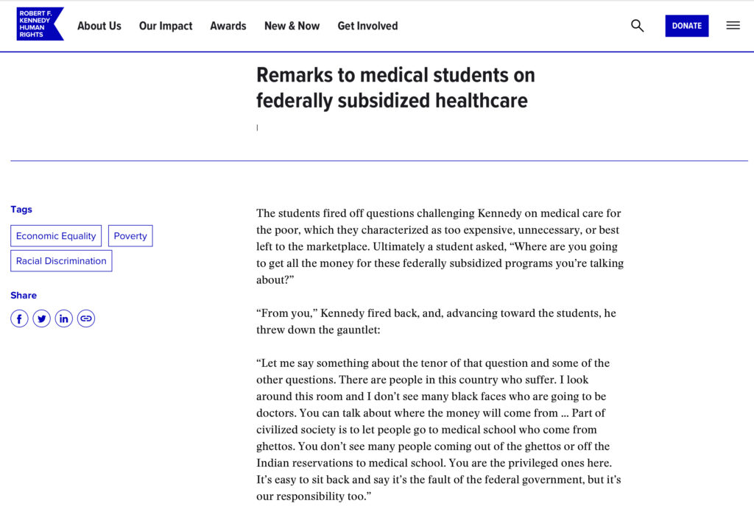Screen dimensions: 754x531
Task: Open the search magnifier icon
Action: click(x=637, y=26)
